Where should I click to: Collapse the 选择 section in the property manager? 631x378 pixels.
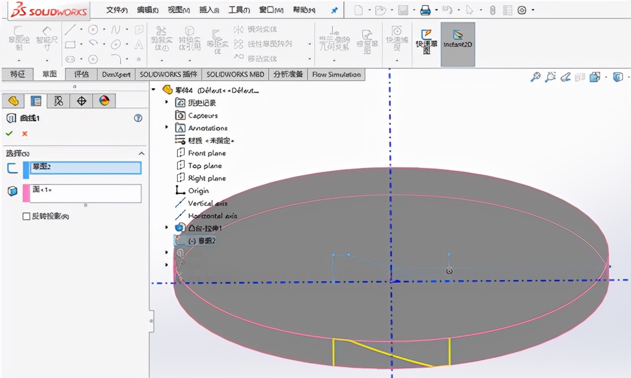point(141,153)
